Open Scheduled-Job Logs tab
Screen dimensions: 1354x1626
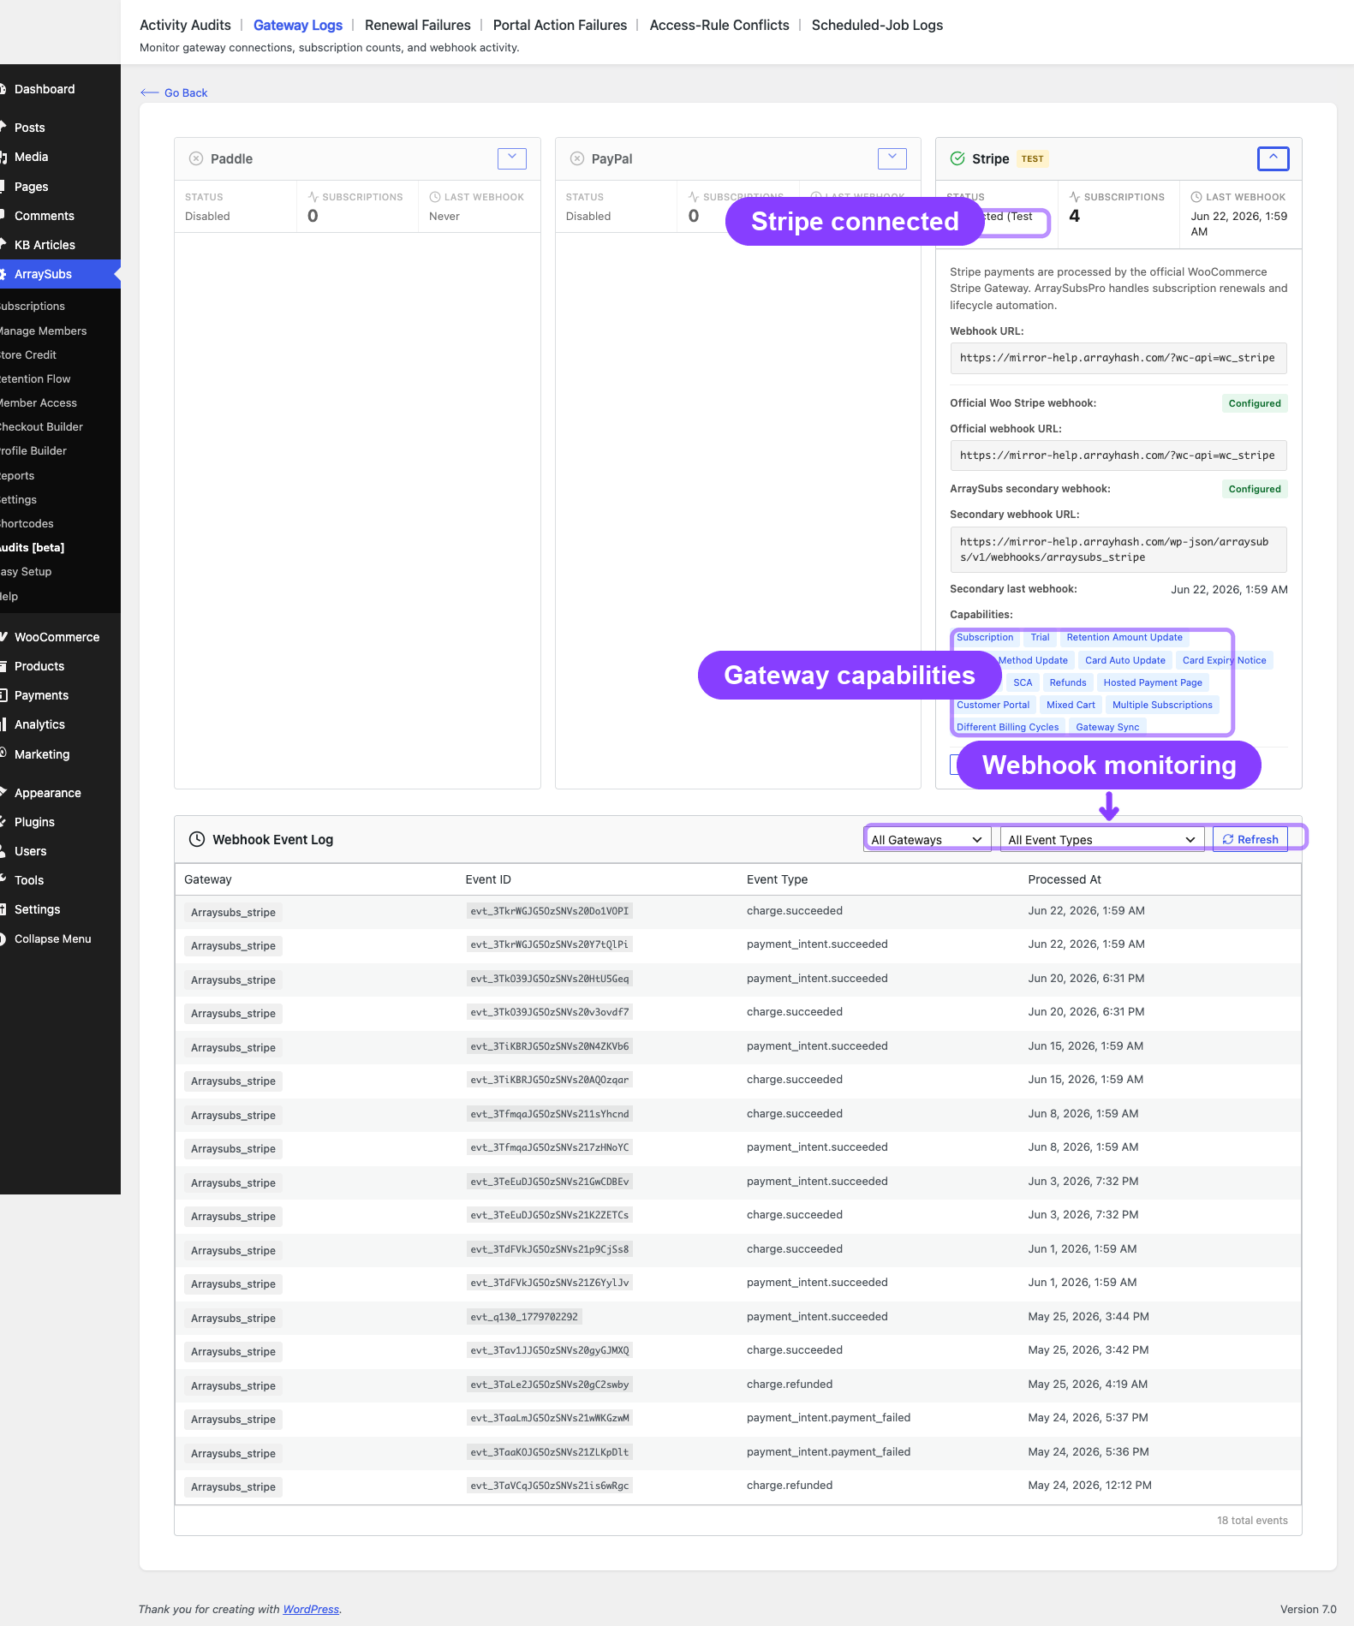(x=877, y=25)
